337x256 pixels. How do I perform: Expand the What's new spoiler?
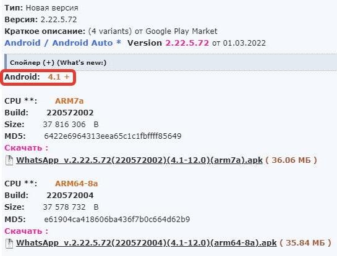pyautogui.click(x=58, y=62)
